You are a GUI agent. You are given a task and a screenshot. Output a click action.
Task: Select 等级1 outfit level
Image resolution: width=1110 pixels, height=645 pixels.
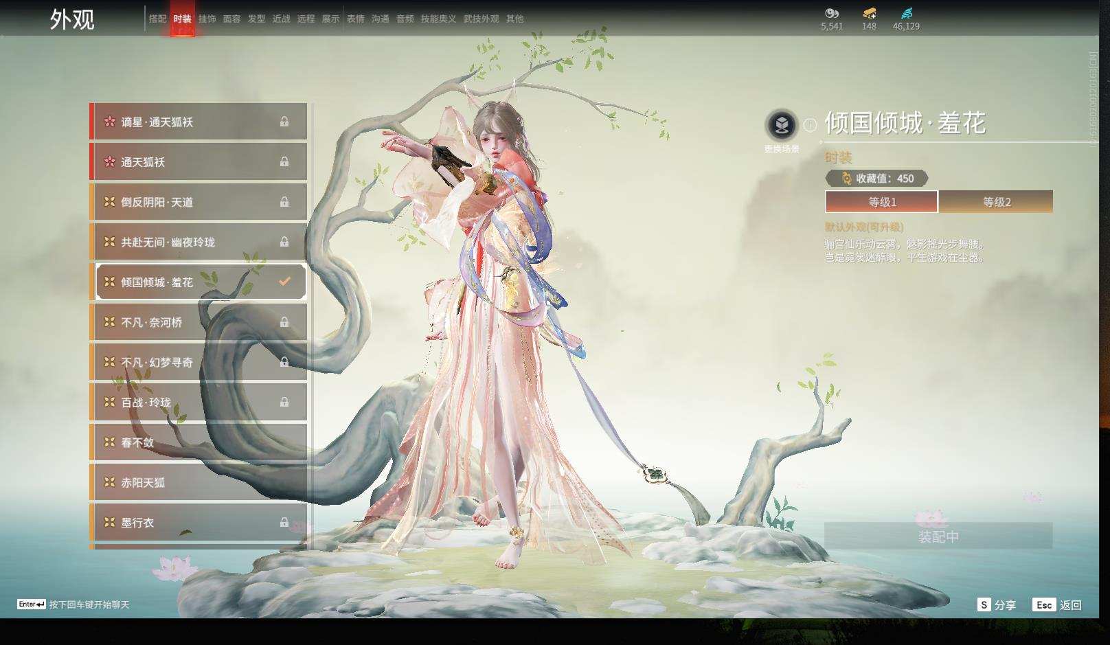pos(882,202)
